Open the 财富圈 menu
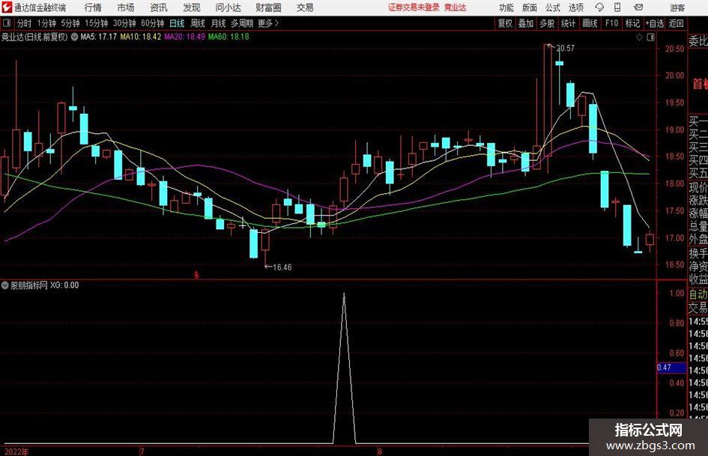This screenshot has height=456, width=708. (x=268, y=7)
